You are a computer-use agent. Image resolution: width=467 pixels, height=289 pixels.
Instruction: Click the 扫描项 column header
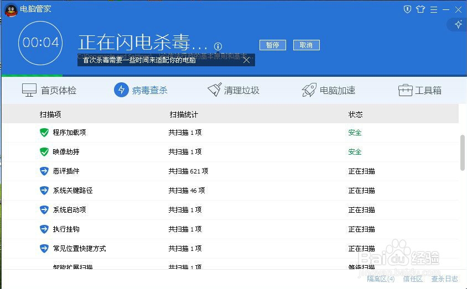[x=50, y=114]
